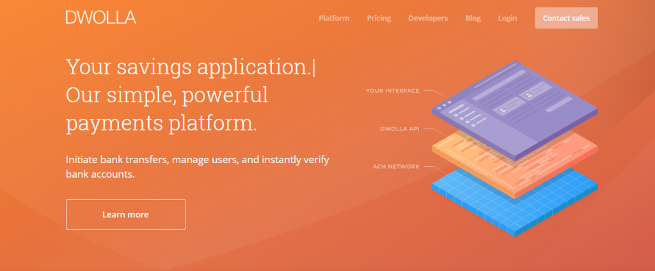
Task: Click the DWOLLA logo
Action: [100, 17]
